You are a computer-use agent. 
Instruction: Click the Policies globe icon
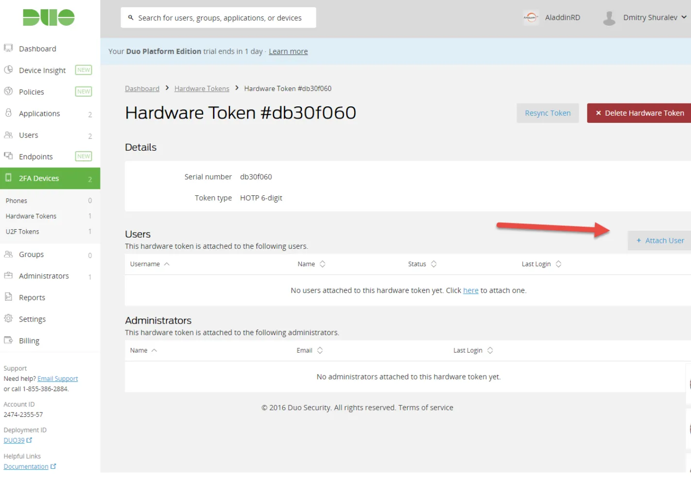8,91
